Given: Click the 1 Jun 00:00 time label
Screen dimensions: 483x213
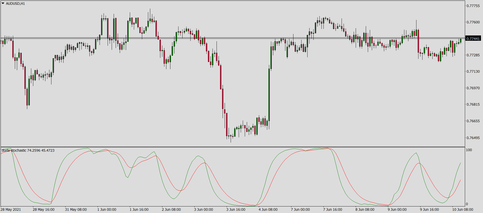Looking at the screenshot, I should [x=107, y=209].
